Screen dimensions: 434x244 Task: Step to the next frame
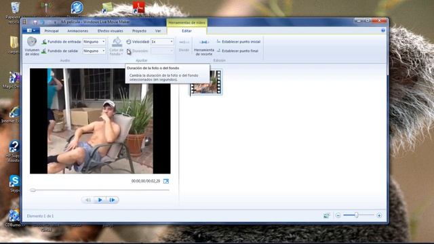112,200
